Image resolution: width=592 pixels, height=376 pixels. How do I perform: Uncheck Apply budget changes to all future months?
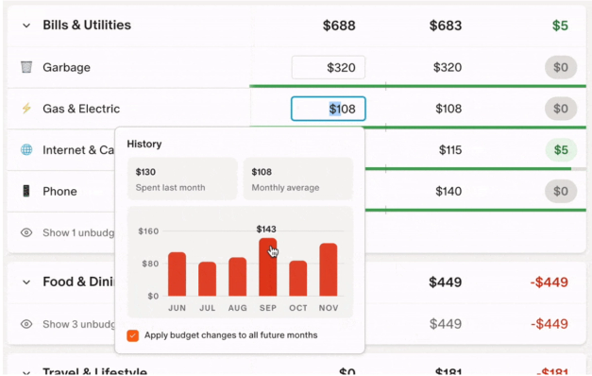click(x=133, y=335)
